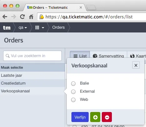Click the magnifier icon in the search box
This screenshot has width=146, height=127.
click(x=8, y=56)
